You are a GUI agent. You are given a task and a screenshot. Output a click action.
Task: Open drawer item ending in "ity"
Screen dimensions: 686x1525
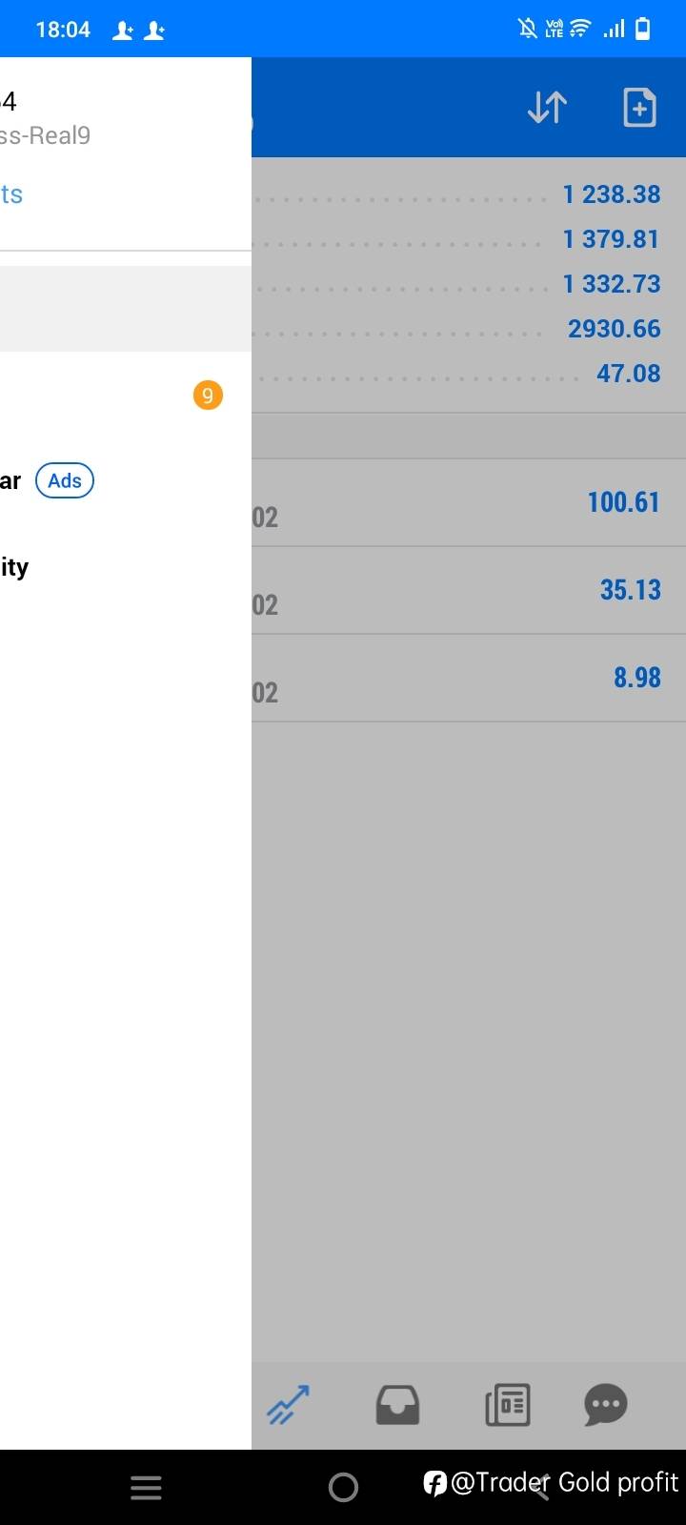(15, 567)
